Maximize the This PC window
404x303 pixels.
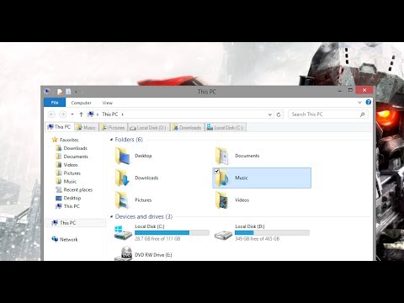[x=350, y=90]
